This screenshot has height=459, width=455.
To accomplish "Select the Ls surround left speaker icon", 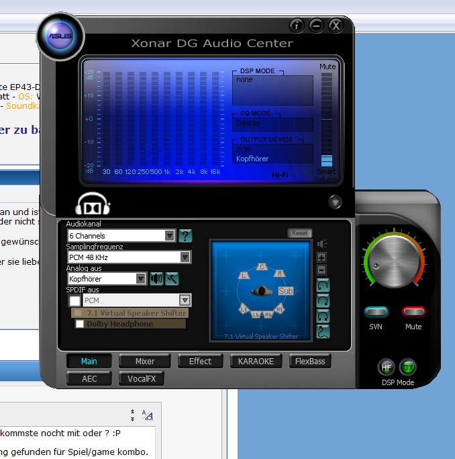I will [244, 309].
